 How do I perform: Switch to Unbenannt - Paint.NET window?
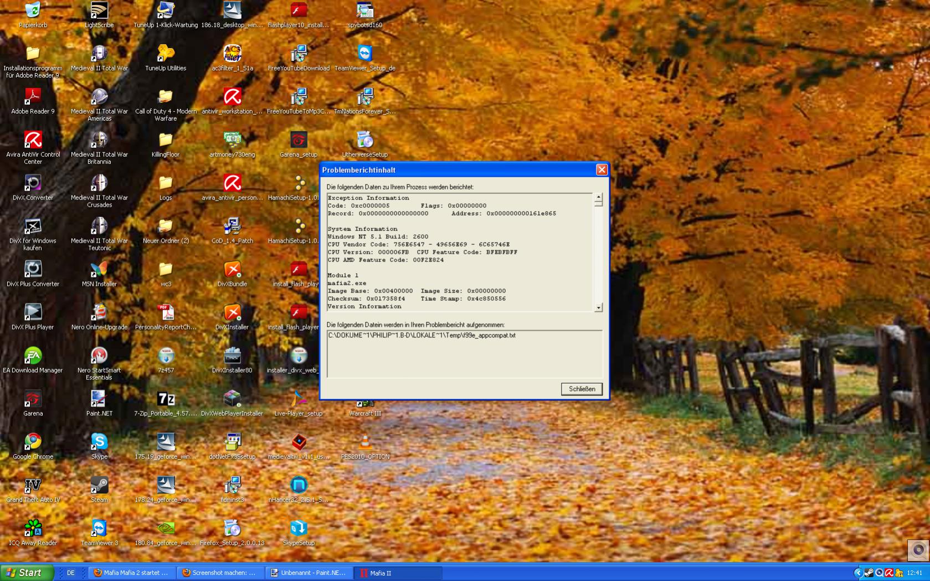coord(309,573)
